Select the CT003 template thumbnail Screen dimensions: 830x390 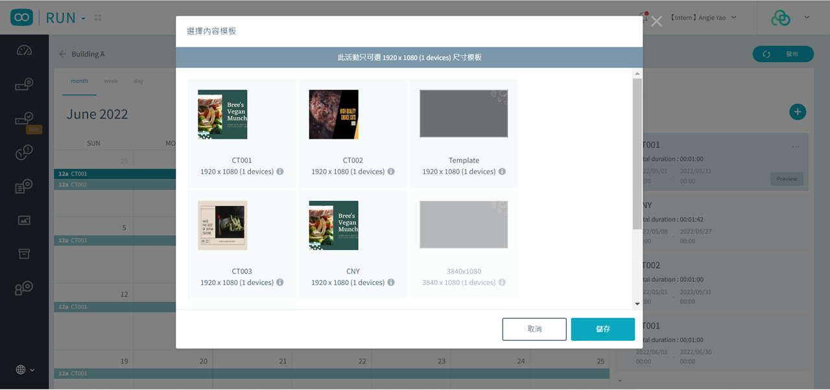point(222,225)
